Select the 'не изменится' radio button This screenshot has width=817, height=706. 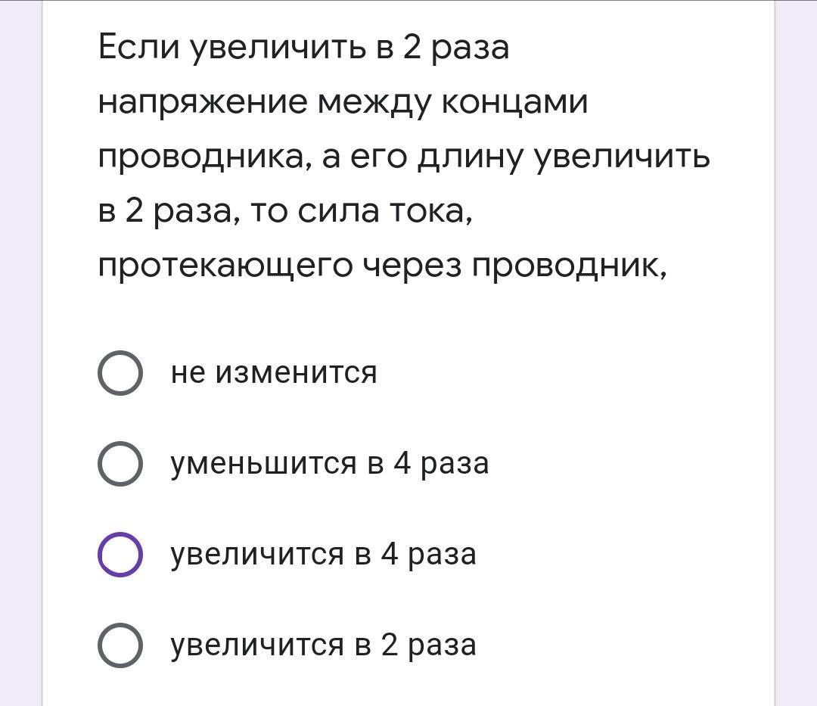point(120,372)
